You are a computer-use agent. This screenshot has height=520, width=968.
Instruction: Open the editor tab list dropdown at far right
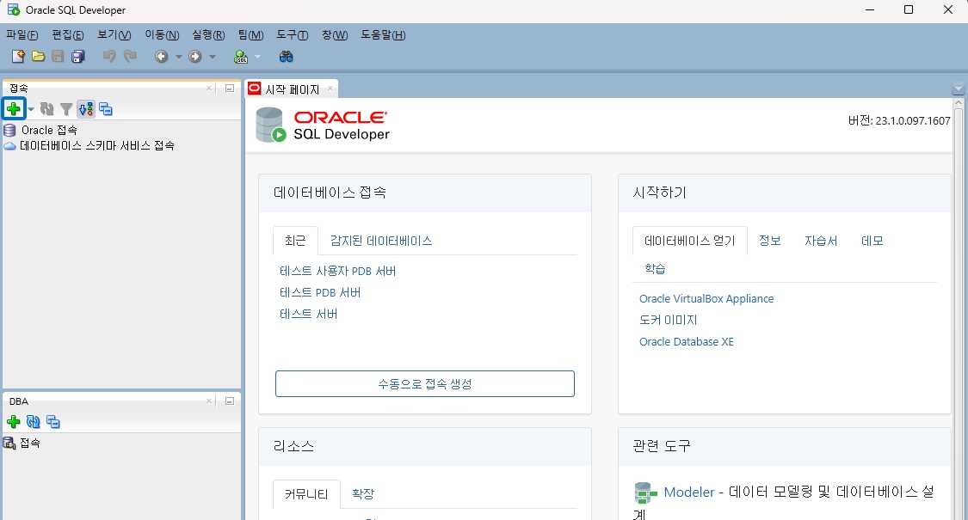tap(959, 89)
